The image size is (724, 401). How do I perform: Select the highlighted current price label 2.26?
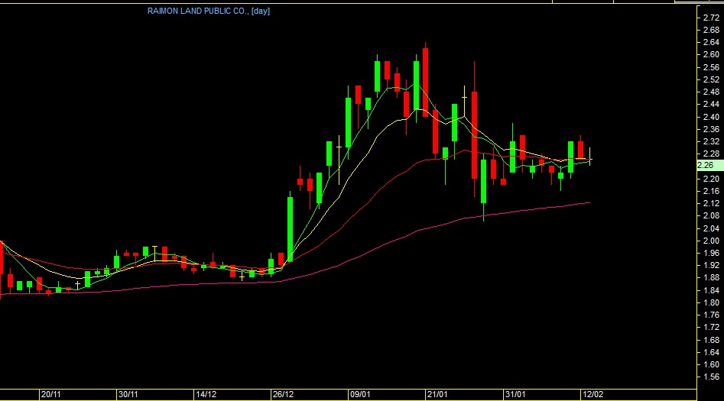pyautogui.click(x=709, y=165)
